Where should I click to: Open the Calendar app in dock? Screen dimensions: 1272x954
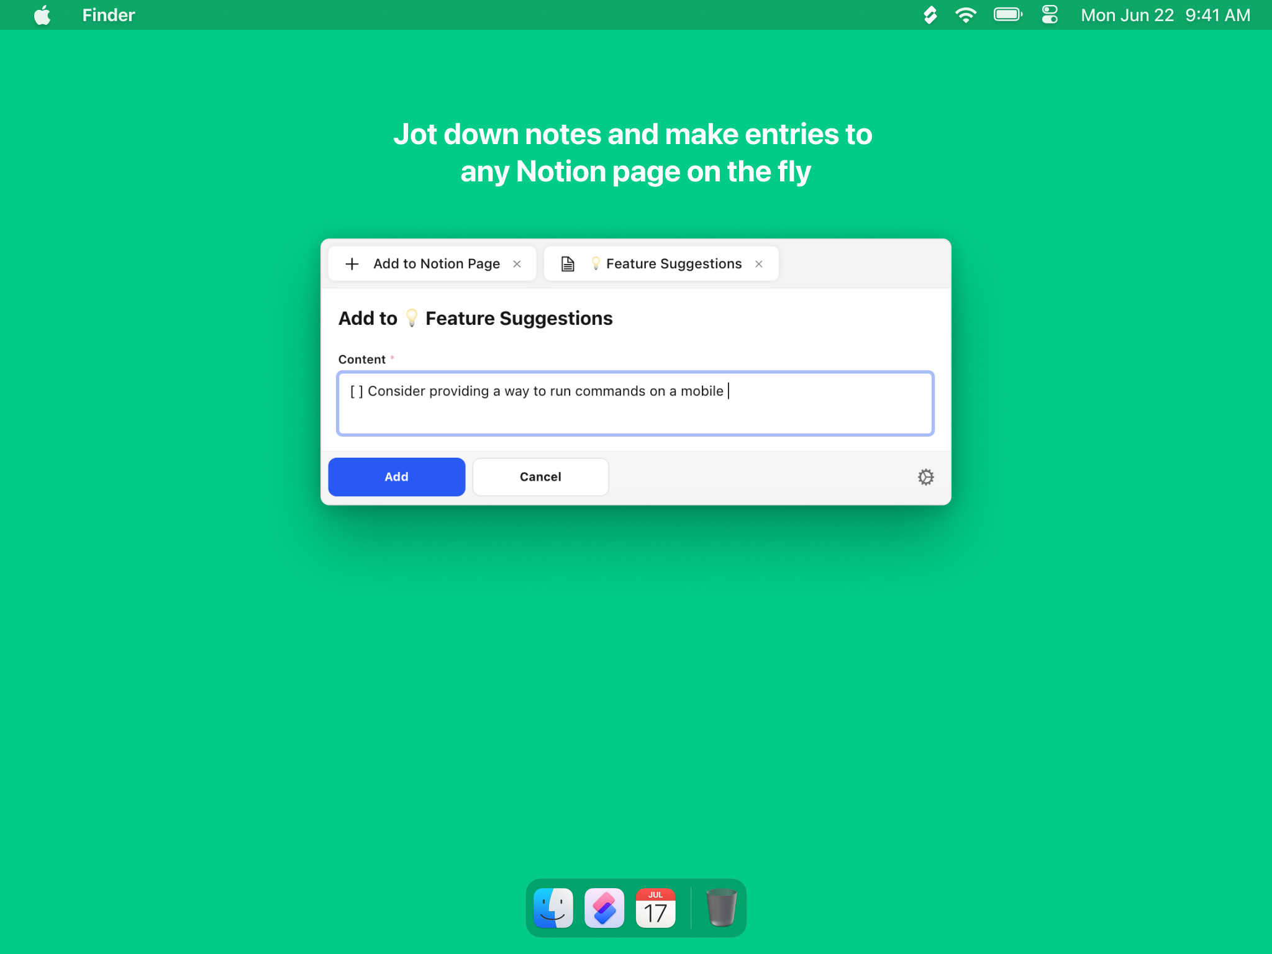pos(655,908)
